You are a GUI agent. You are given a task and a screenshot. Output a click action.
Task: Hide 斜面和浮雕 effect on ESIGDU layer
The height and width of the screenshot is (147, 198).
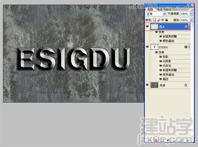coord(161,70)
